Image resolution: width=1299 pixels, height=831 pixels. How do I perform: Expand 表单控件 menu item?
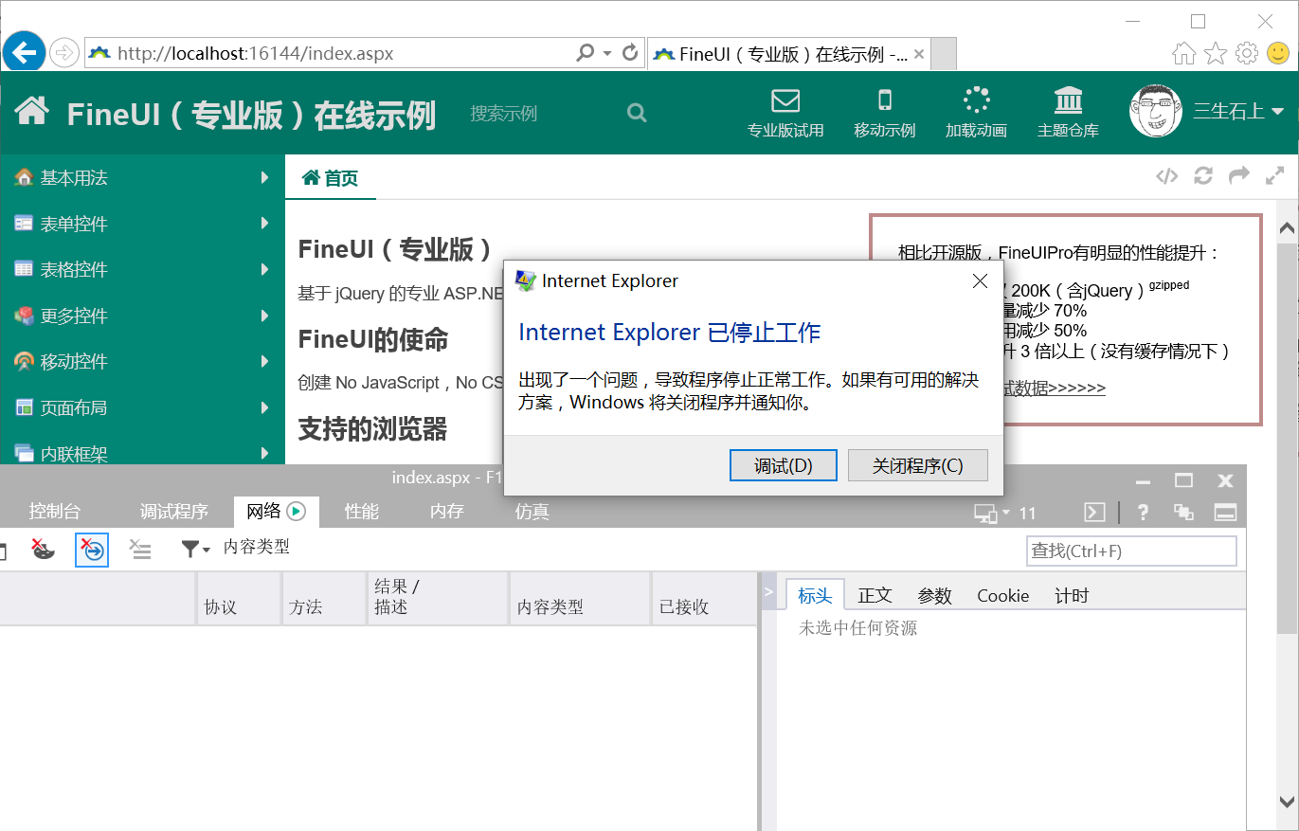point(142,224)
